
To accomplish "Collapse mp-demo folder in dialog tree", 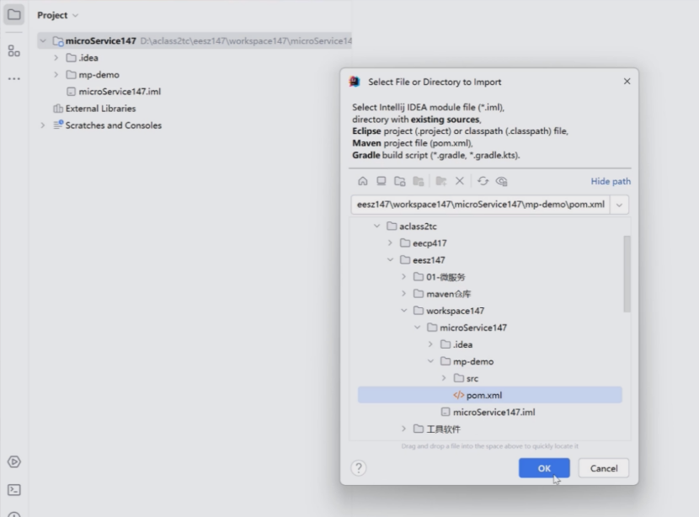I will (430, 361).
